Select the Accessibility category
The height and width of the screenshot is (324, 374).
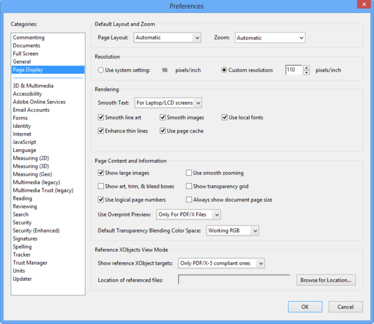(x=27, y=94)
